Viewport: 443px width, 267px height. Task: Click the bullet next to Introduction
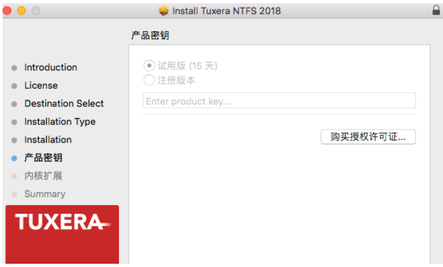point(14,68)
